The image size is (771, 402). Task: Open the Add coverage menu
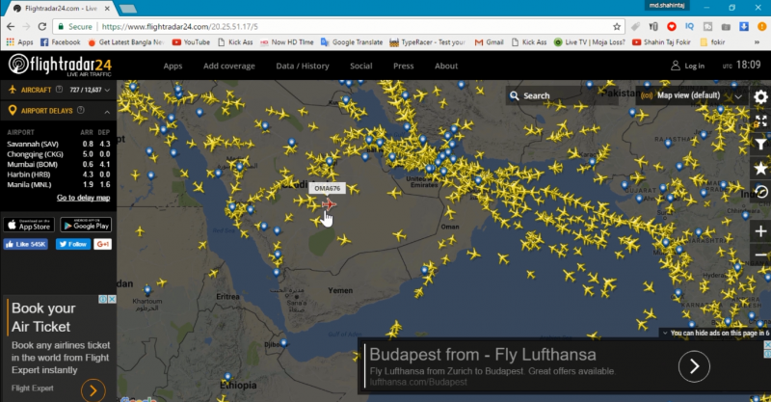tap(229, 66)
